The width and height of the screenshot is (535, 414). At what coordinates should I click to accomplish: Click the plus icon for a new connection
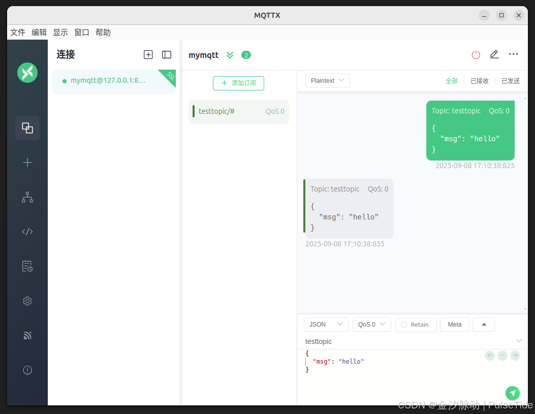click(27, 163)
